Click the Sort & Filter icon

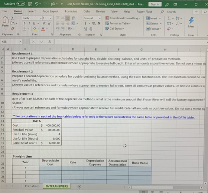pos(178,19)
